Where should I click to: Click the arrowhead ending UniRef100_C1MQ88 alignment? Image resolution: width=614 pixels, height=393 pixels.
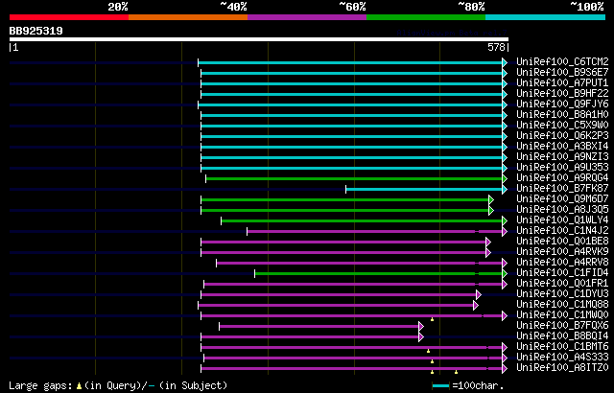[476, 305]
